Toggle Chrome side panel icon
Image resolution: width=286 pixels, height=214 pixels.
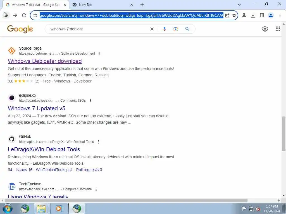tap(262, 15)
